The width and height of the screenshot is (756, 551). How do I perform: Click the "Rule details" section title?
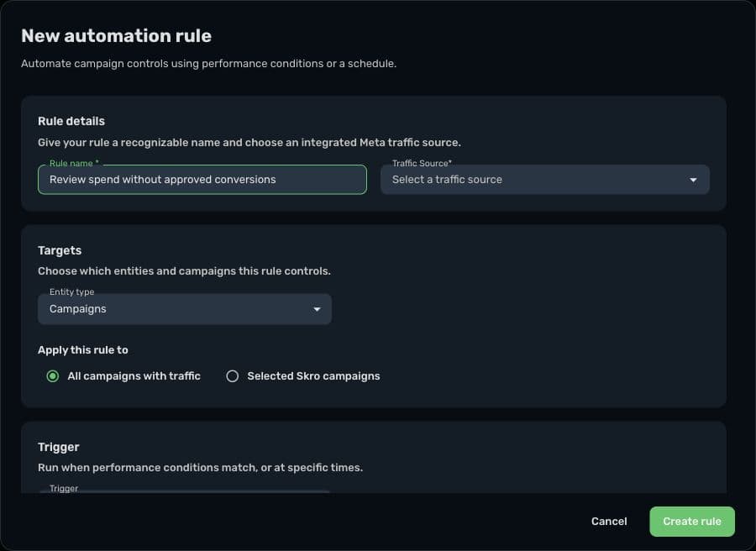pos(71,121)
